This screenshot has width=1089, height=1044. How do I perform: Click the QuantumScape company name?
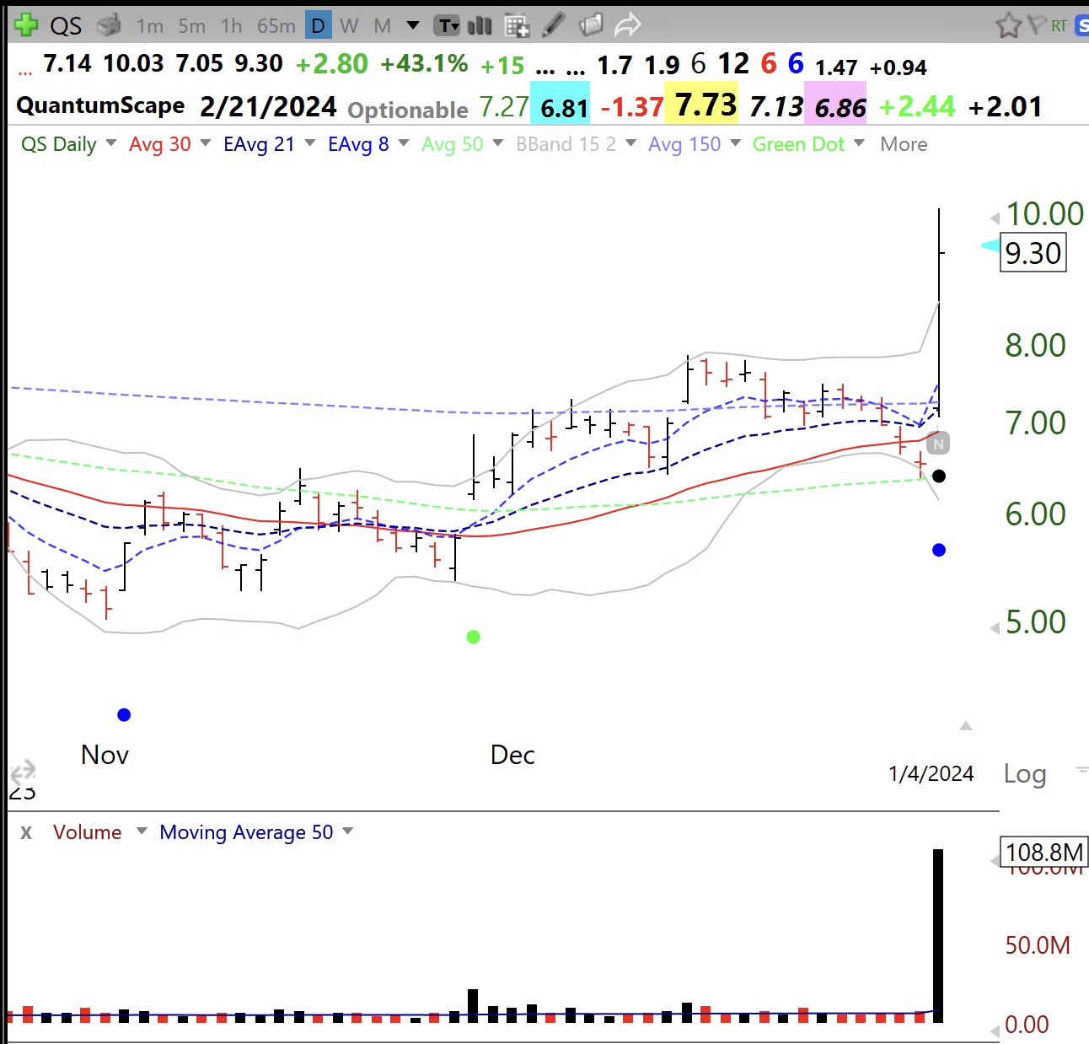click(x=100, y=106)
